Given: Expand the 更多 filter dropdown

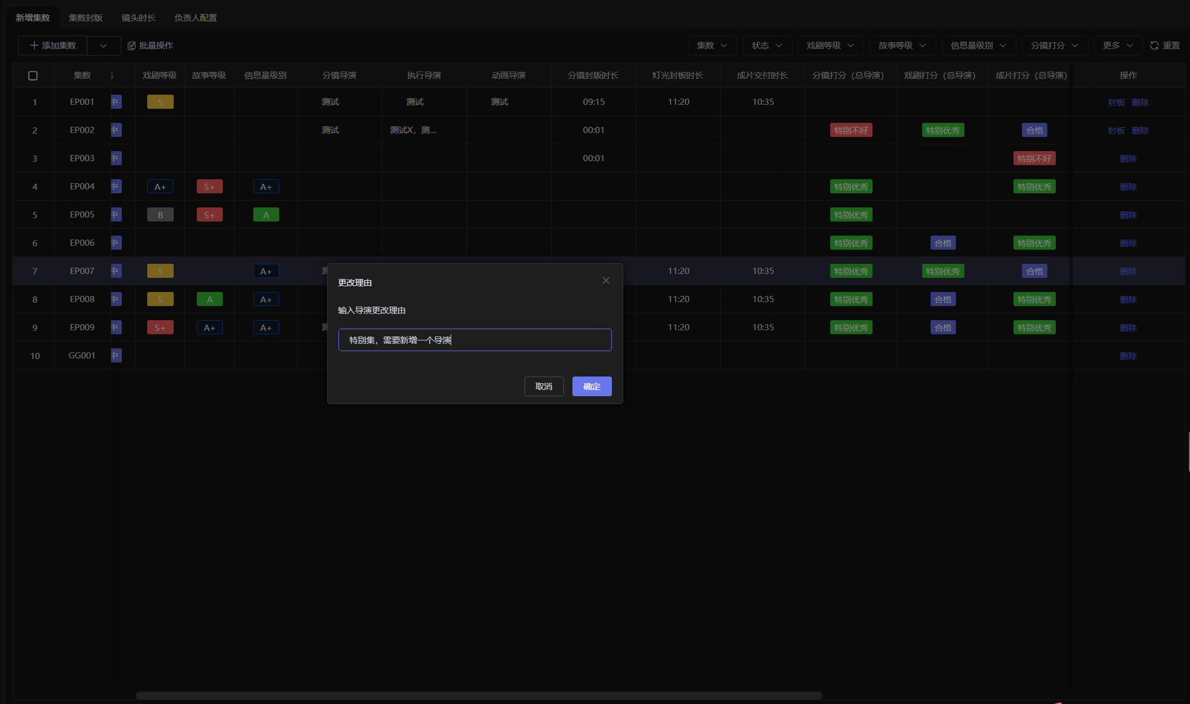Looking at the screenshot, I should click(x=1118, y=46).
